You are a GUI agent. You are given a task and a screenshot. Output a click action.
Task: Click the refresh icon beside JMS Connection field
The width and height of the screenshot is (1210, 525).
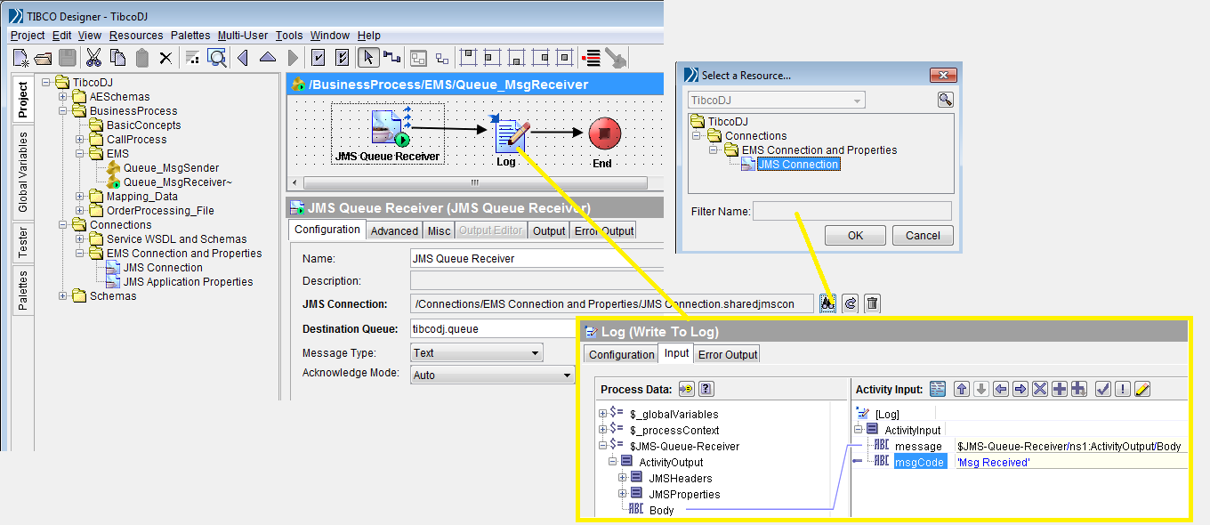[x=849, y=303]
